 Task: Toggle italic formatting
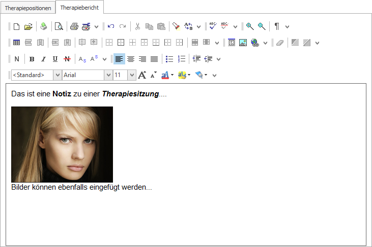coord(43,59)
